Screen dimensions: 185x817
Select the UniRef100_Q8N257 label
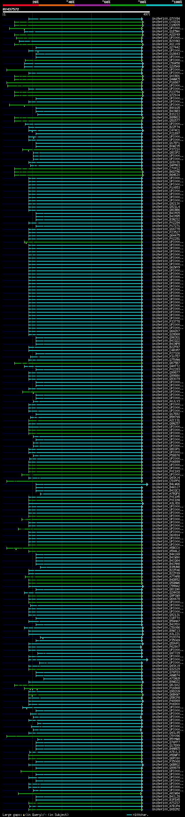click(166, 423)
